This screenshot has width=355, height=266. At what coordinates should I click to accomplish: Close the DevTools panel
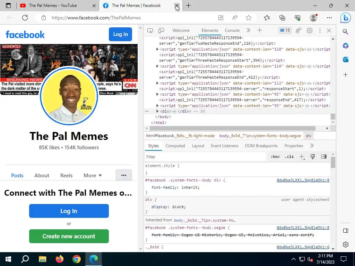(329, 30)
